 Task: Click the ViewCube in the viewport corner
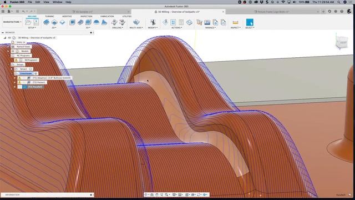point(342,42)
